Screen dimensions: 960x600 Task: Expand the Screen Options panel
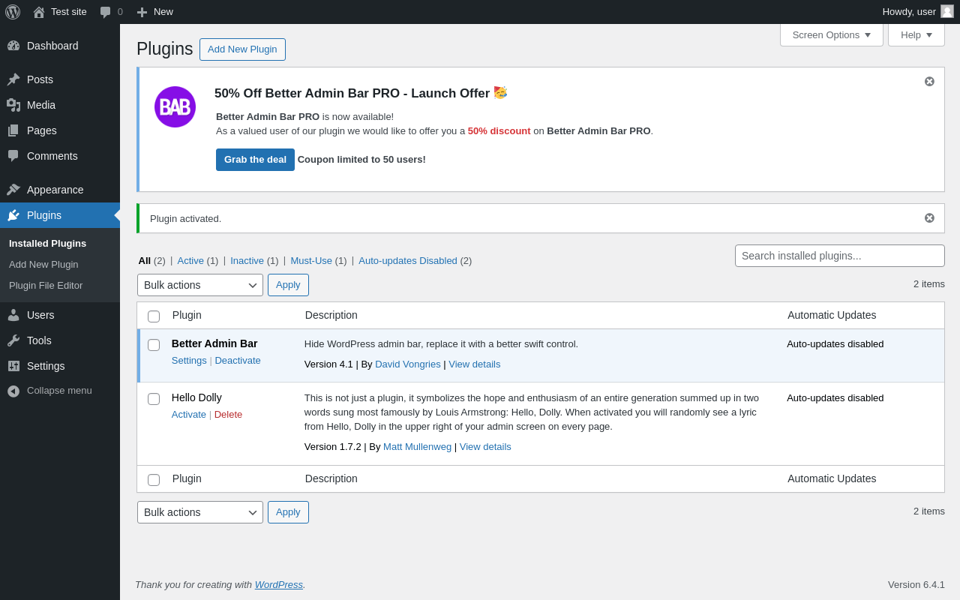(x=832, y=34)
